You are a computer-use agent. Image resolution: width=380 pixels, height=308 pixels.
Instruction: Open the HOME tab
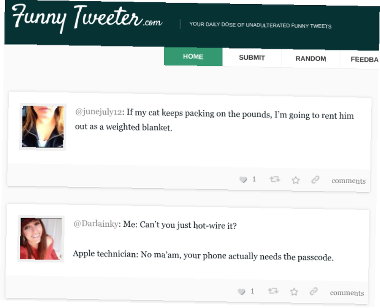point(193,57)
